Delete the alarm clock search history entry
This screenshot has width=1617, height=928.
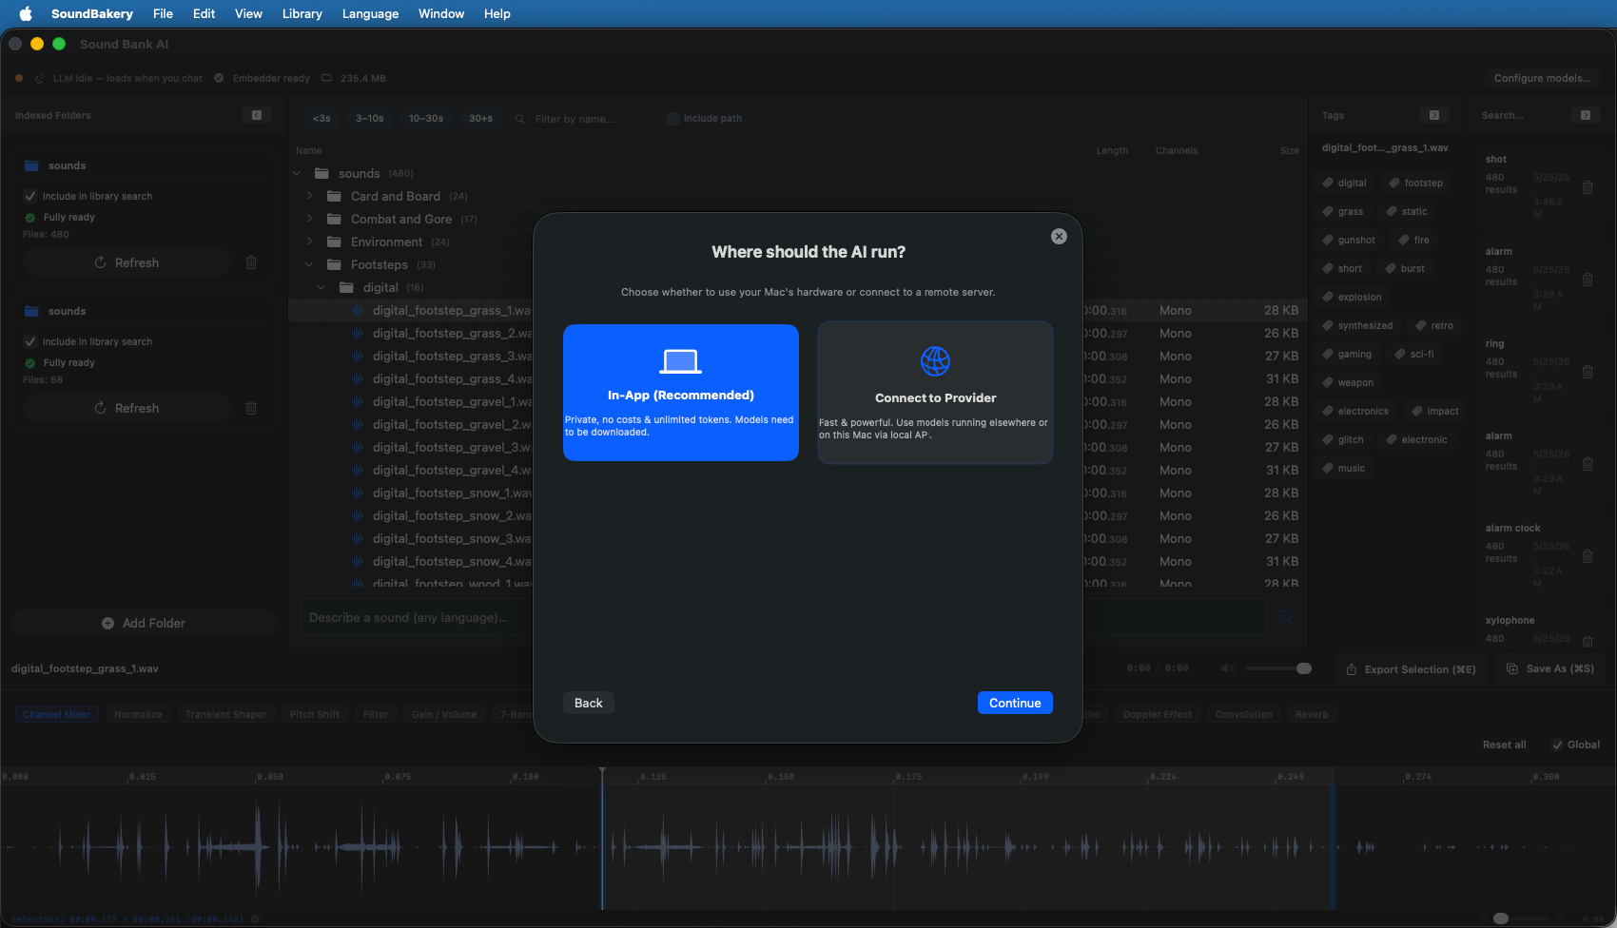(1588, 556)
